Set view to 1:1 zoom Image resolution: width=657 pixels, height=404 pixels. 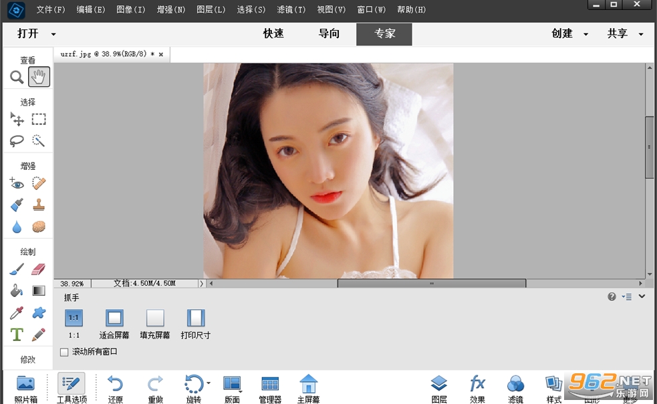click(x=74, y=318)
